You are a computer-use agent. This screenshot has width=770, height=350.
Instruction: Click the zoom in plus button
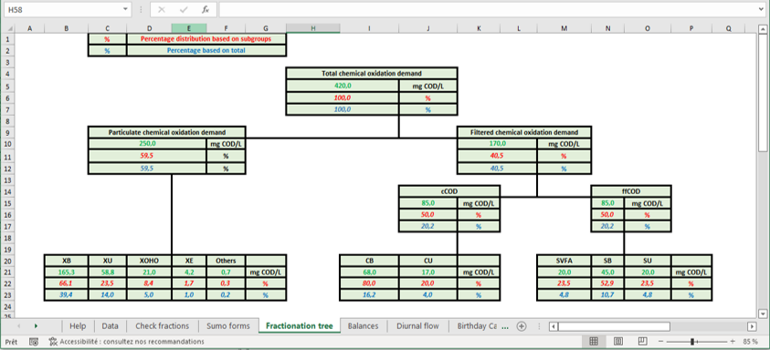click(733, 341)
